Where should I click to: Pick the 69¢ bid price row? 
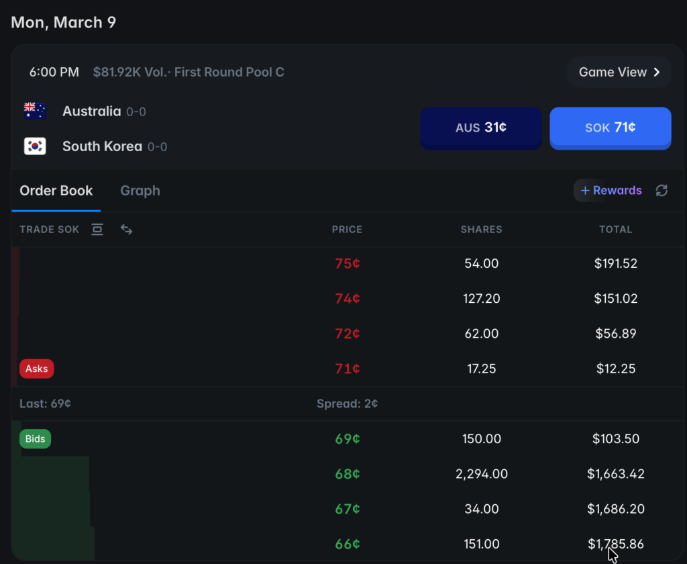[347, 439]
